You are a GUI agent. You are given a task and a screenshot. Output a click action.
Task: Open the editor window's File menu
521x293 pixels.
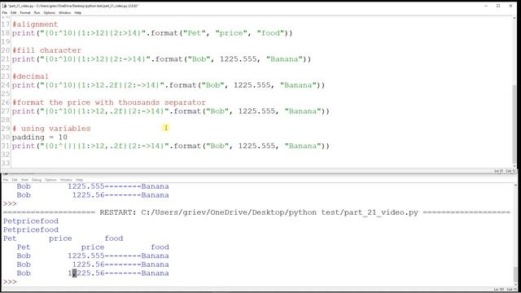coord(5,13)
